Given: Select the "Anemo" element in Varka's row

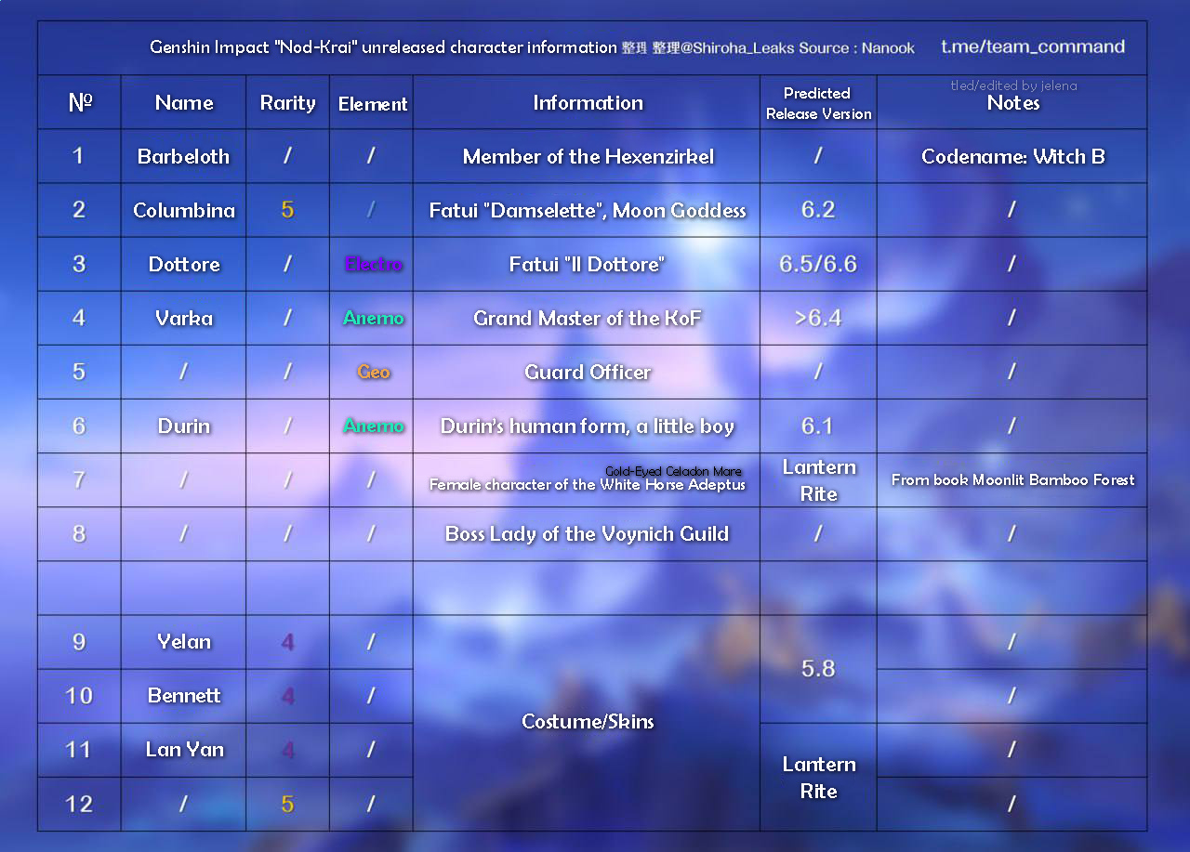Looking at the screenshot, I should point(373,318).
